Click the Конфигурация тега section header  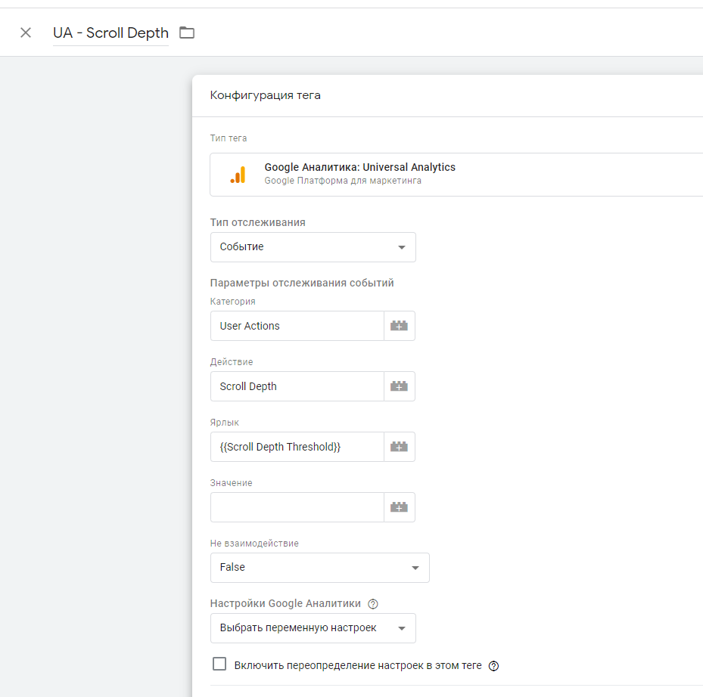tap(266, 95)
